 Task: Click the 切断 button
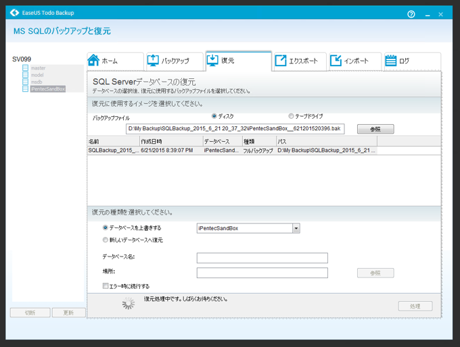pos(30,313)
